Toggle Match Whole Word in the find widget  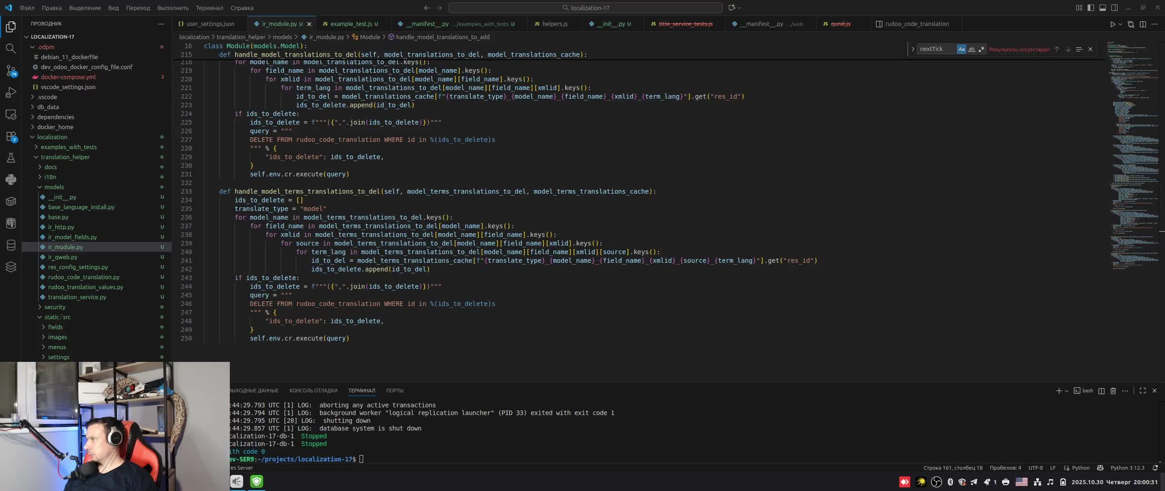(971, 49)
